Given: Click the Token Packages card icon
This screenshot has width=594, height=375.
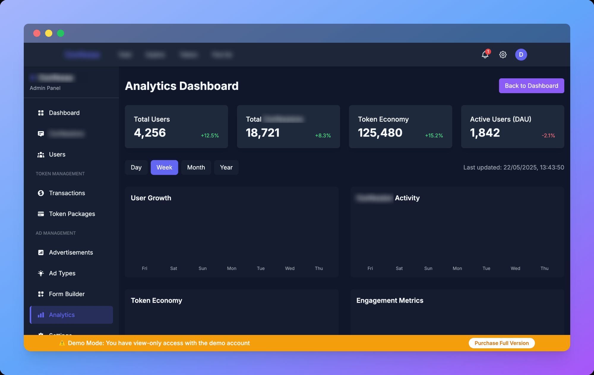Looking at the screenshot, I should click(x=41, y=214).
